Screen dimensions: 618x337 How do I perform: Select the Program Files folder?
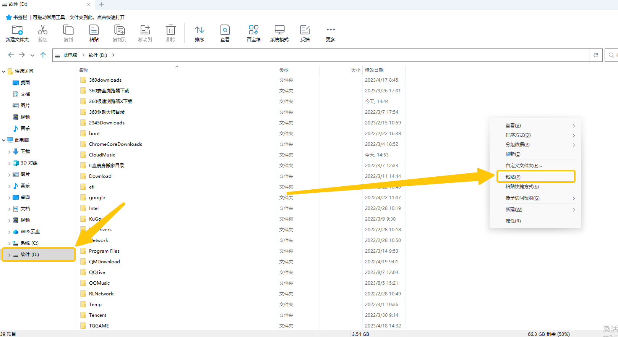coord(104,251)
